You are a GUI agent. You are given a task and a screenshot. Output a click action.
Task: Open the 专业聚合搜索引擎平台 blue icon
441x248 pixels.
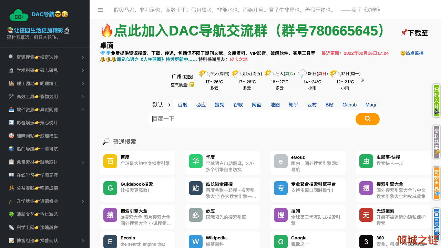point(281,188)
